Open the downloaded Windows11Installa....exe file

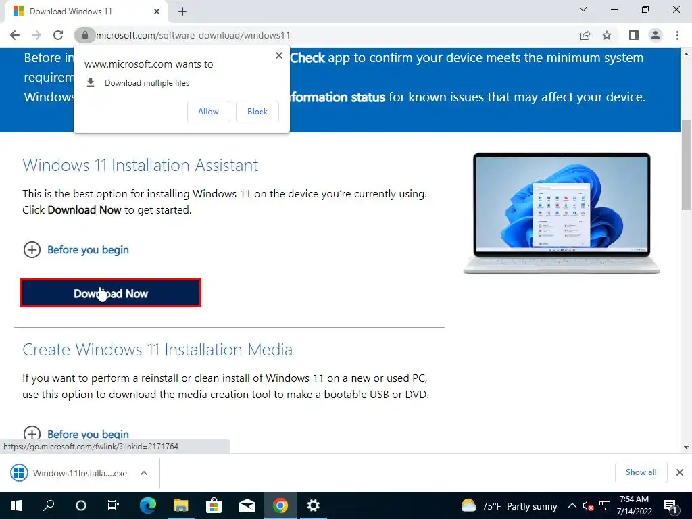(70, 473)
